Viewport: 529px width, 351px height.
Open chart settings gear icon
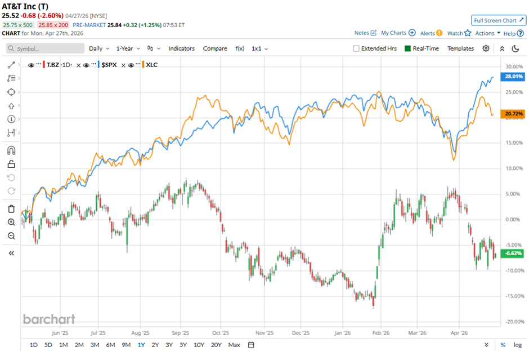[486, 48]
